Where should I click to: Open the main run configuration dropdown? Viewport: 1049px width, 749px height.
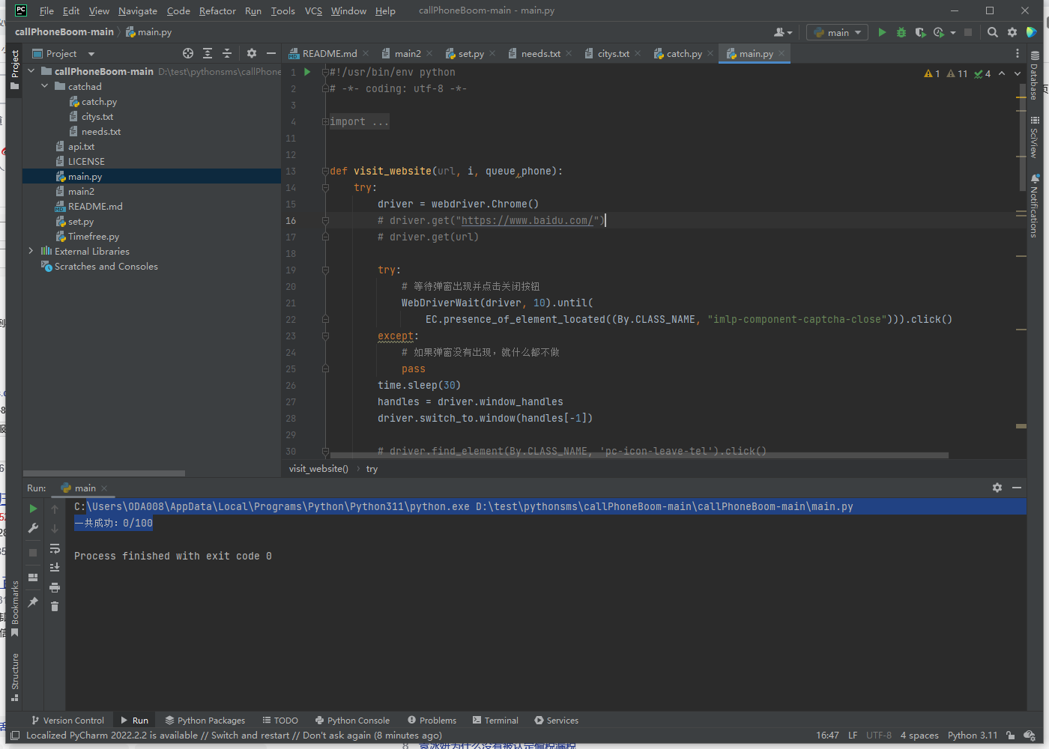coord(836,32)
